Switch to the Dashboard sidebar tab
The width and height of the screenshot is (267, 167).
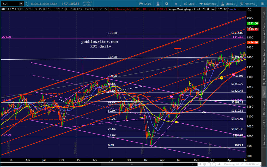pyautogui.click(x=264, y=108)
